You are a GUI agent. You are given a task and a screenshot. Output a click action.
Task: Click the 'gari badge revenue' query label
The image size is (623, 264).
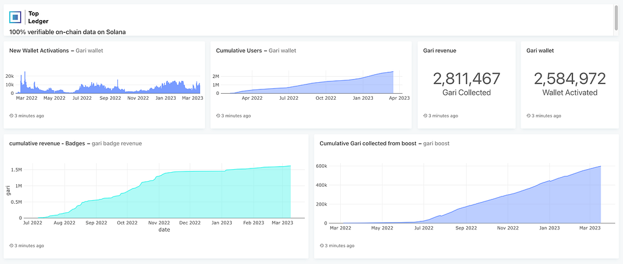click(x=117, y=144)
